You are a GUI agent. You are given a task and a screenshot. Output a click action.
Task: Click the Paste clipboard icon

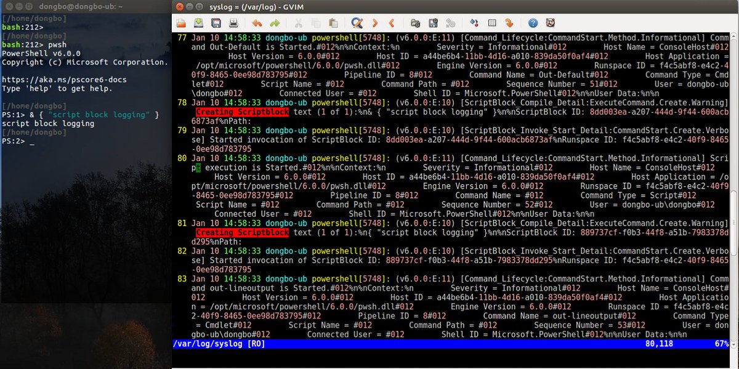coord(333,23)
